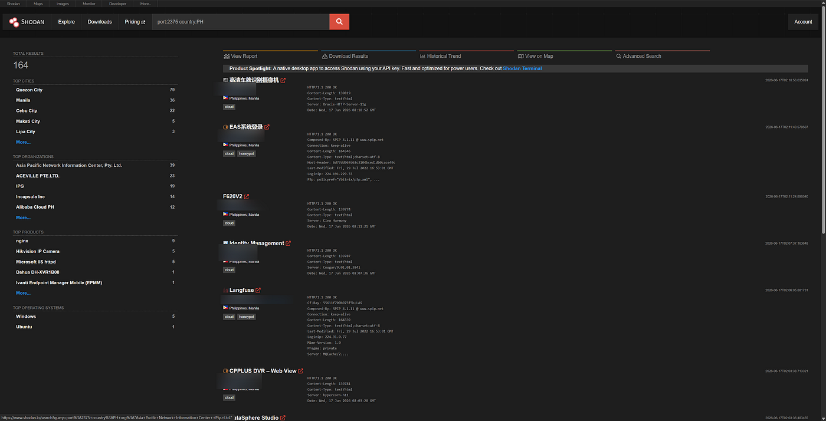Open the Images tab in top bar

point(63,4)
